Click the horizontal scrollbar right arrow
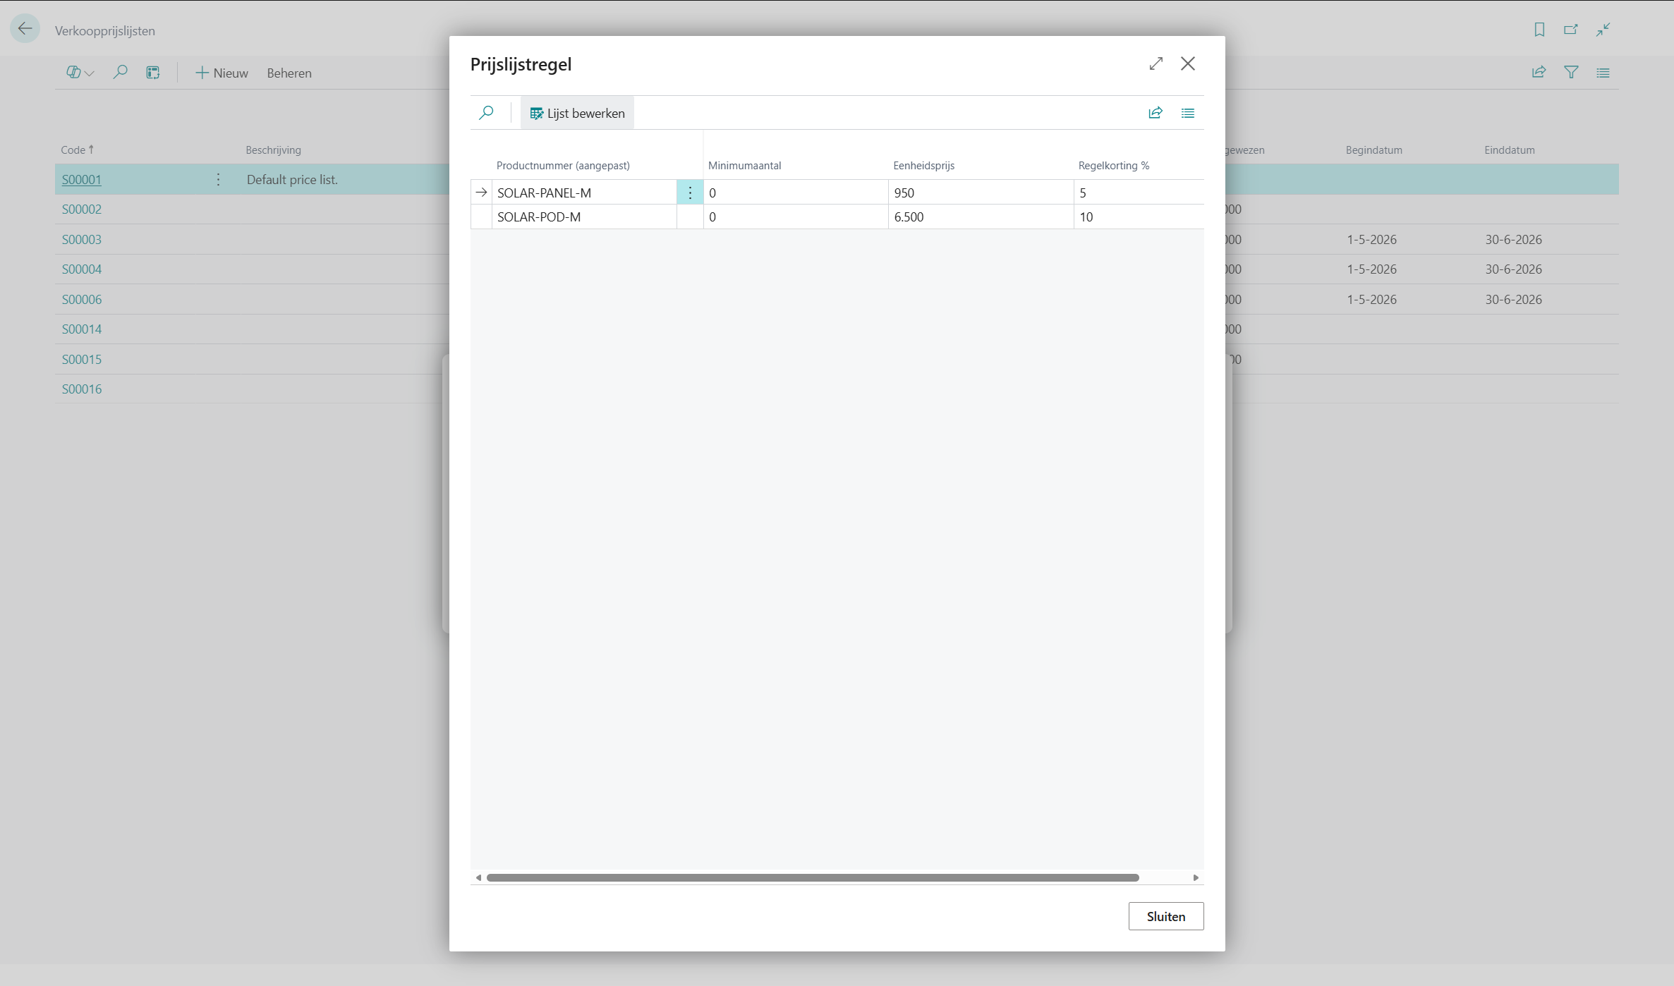The width and height of the screenshot is (1674, 986). coord(1196,877)
